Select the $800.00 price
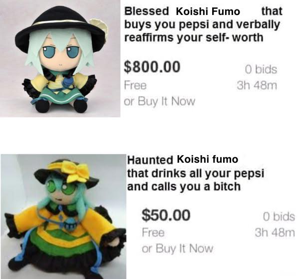 click(152, 67)
